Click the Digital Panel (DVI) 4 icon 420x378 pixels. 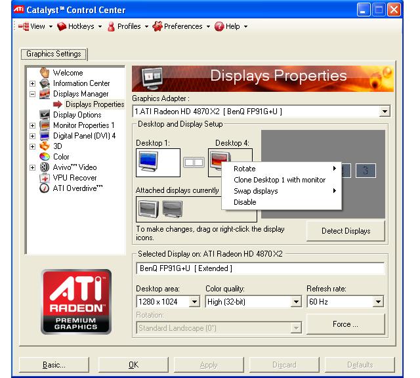click(45, 136)
